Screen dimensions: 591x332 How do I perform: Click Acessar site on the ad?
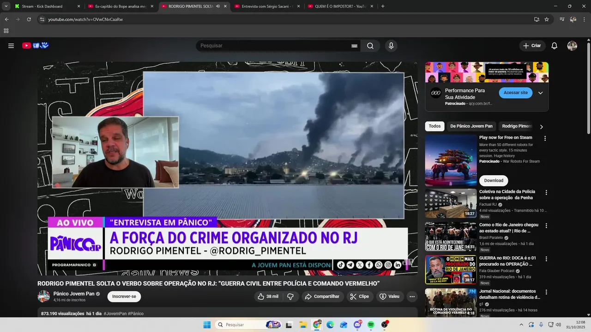click(x=515, y=93)
